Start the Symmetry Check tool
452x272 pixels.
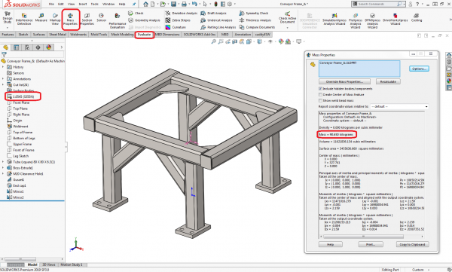click(254, 14)
